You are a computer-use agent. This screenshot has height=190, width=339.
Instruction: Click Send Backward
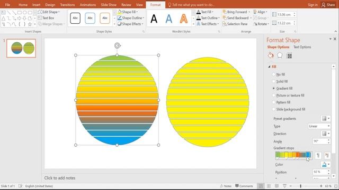pyautogui.click(x=236, y=18)
